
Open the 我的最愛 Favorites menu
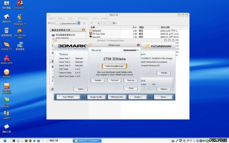coord(83,19)
